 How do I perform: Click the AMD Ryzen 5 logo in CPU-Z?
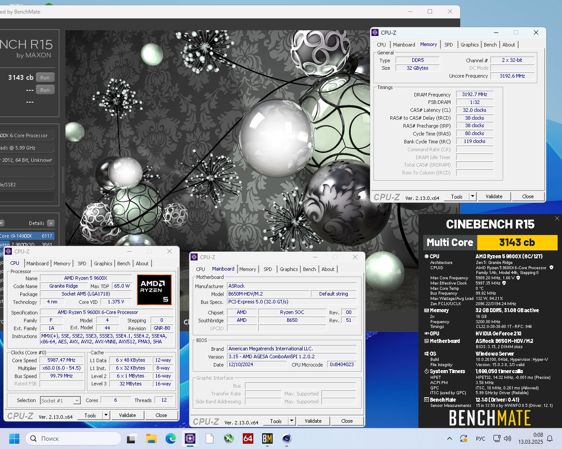click(x=154, y=290)
